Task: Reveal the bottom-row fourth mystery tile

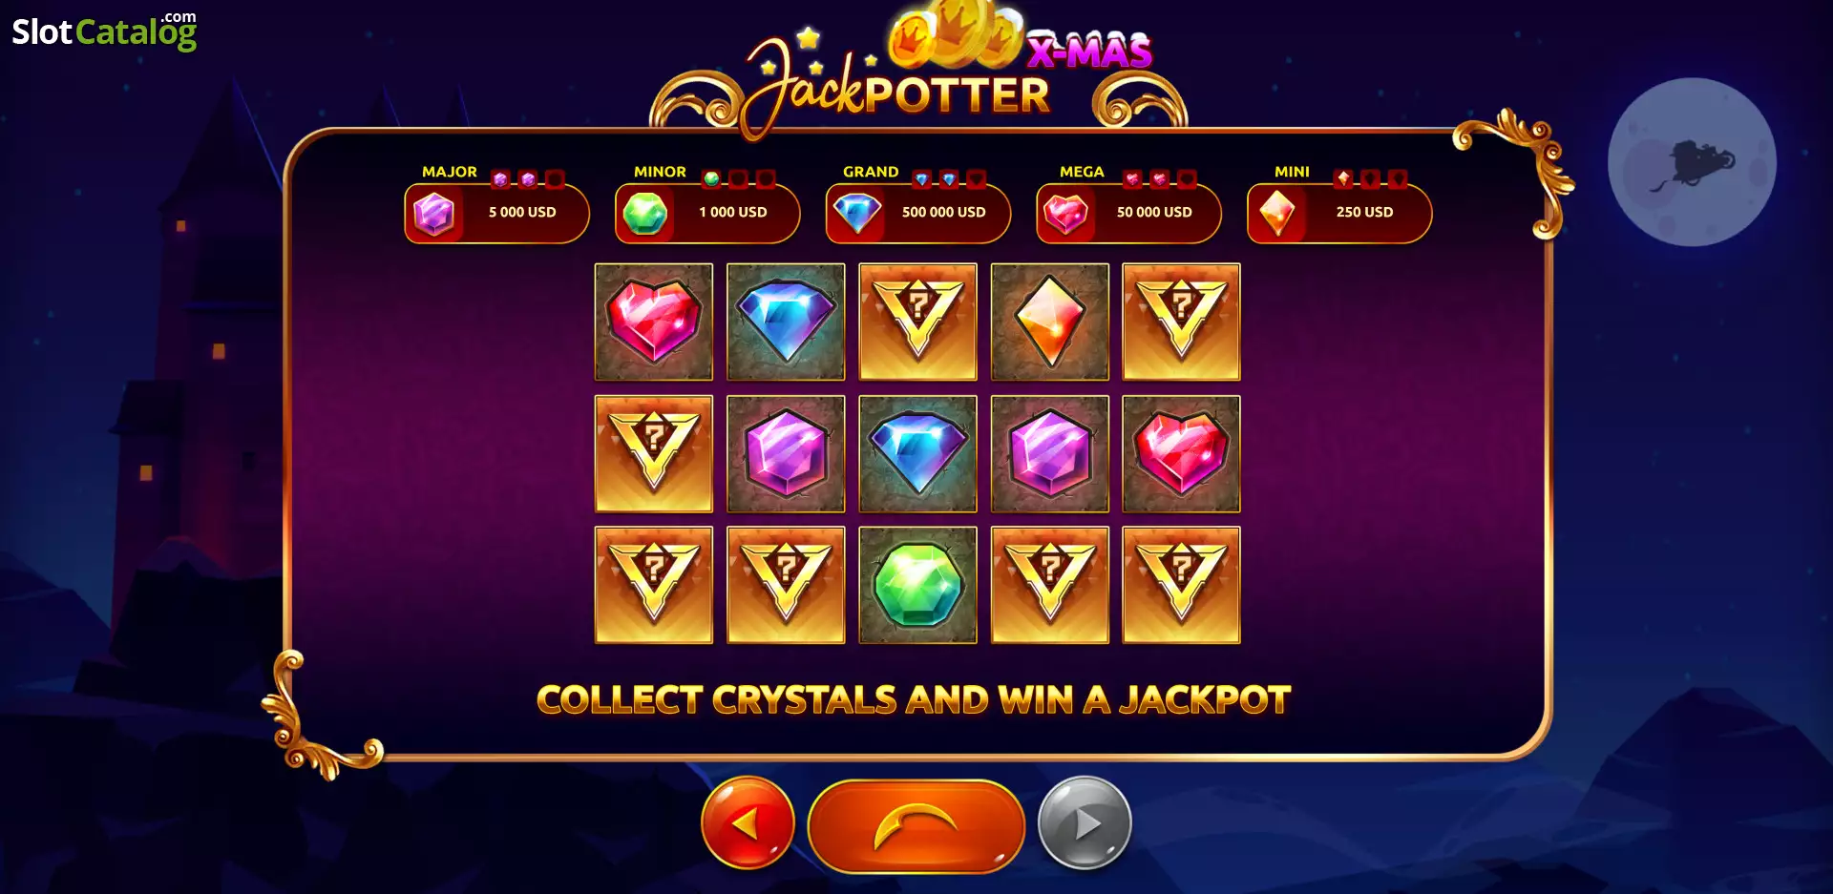Action: (x=1050, y=586)
